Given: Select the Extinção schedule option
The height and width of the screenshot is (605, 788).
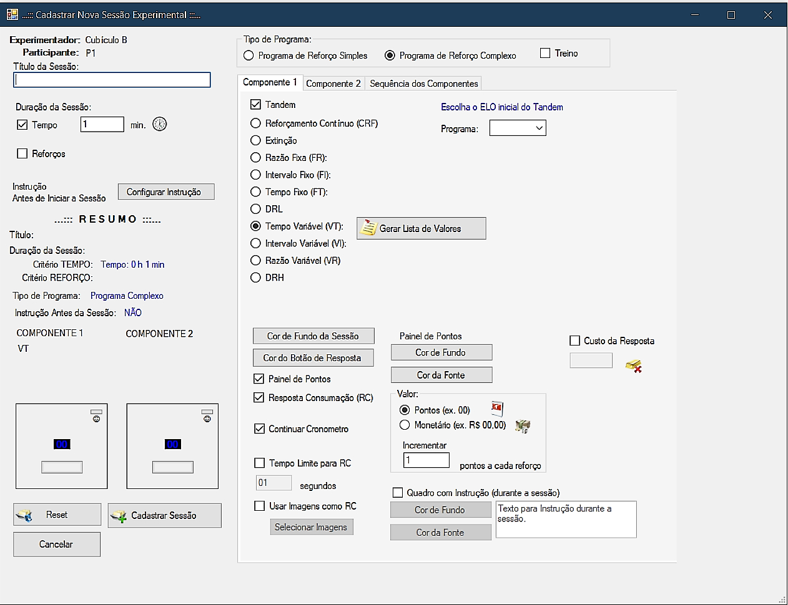Looking at the screenshot, I should click(255, 140).
